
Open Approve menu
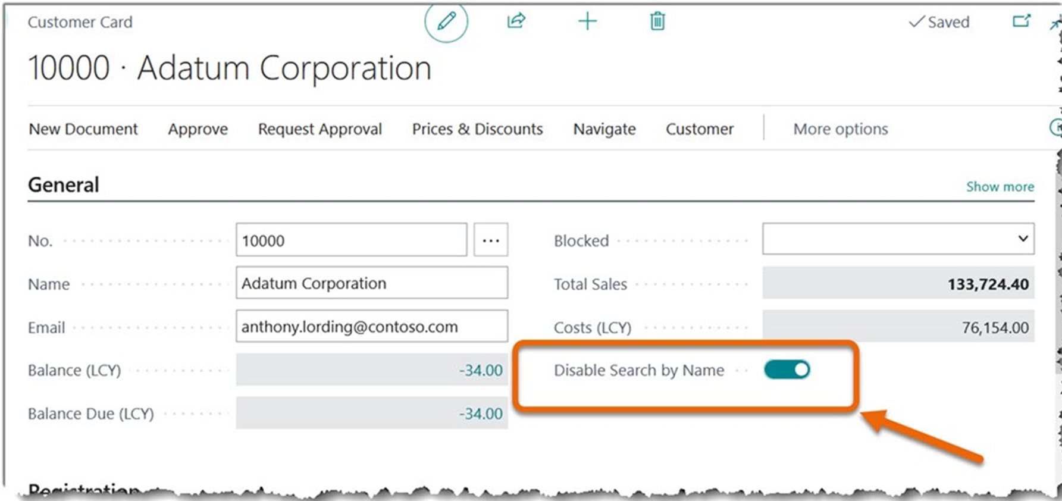(198, 129)
